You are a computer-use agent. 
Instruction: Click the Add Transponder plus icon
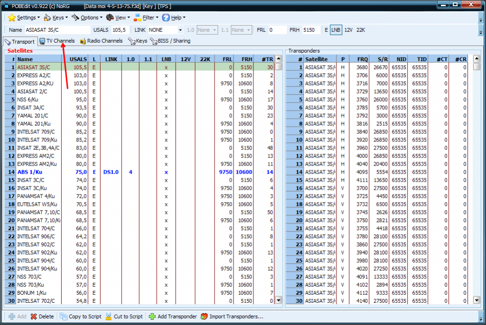coord(152,316)
